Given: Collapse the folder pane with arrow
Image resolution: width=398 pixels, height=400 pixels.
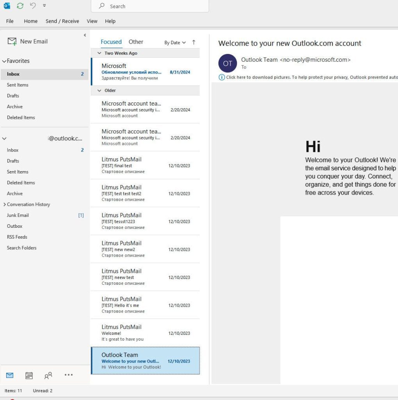Looking at the screenshot, I should tap(85, 35).
